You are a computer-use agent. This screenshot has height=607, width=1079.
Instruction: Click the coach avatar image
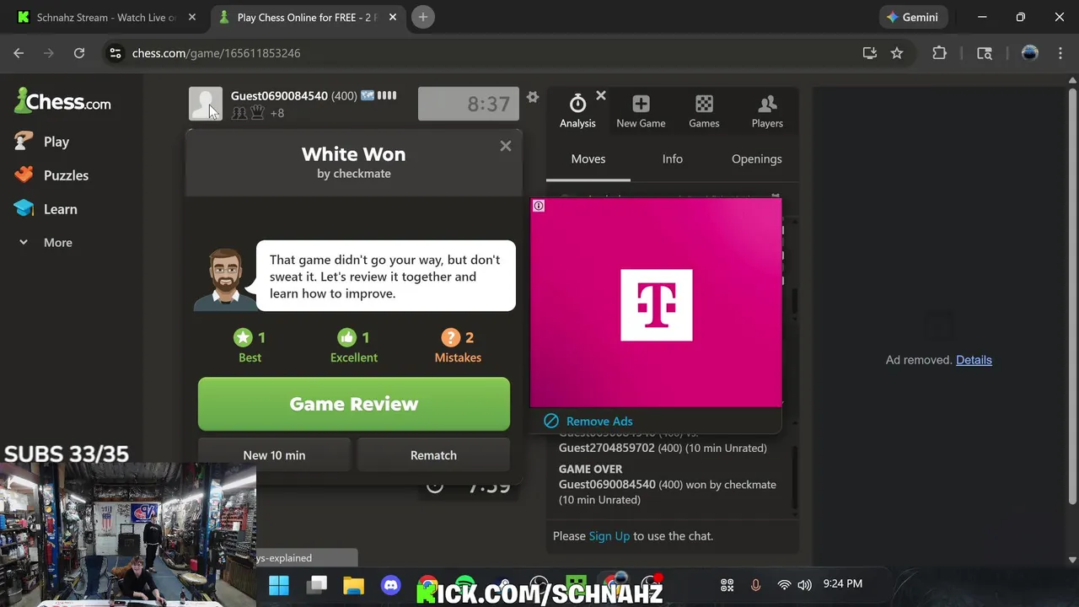point(225,278)
